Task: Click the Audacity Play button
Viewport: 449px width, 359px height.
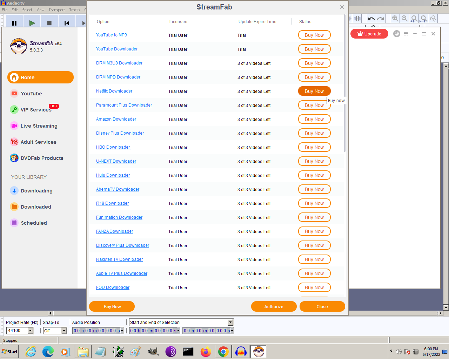Action: [x=32, y=23]
